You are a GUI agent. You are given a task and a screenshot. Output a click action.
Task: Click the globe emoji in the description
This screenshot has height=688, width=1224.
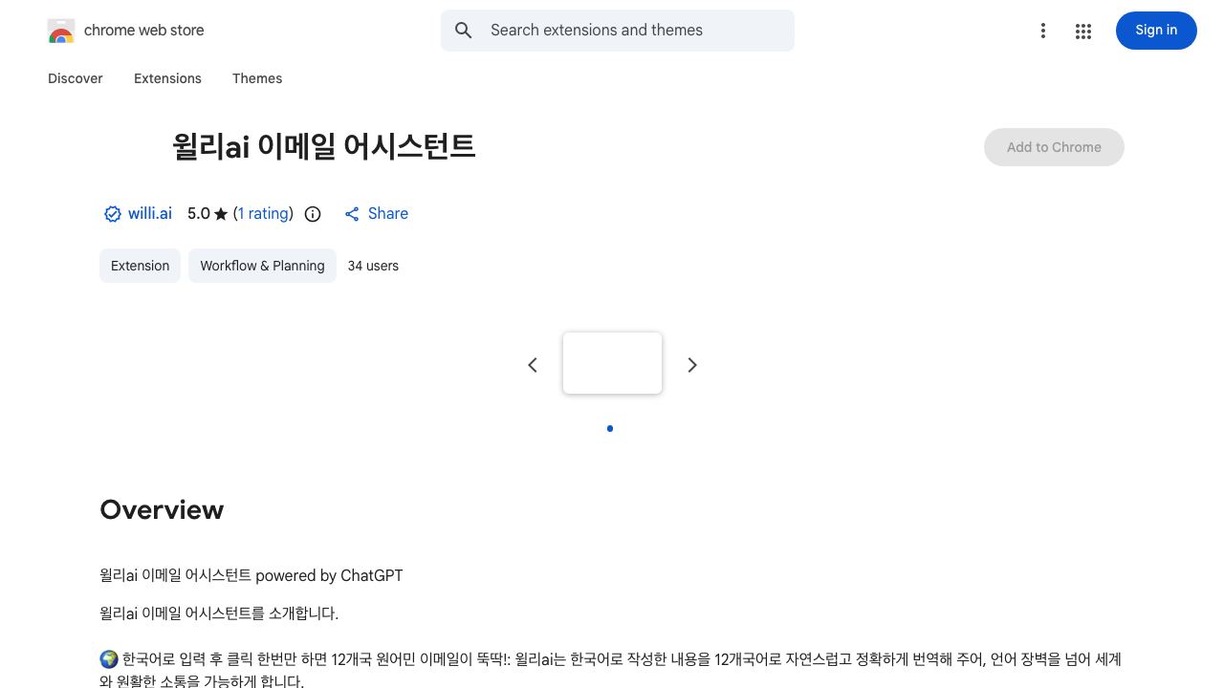[109, 659]
